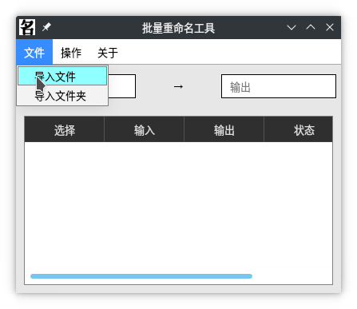Viewport: 357px width, 309px height.
Task: Toggle the pin window icon
Action: point(46,27)
